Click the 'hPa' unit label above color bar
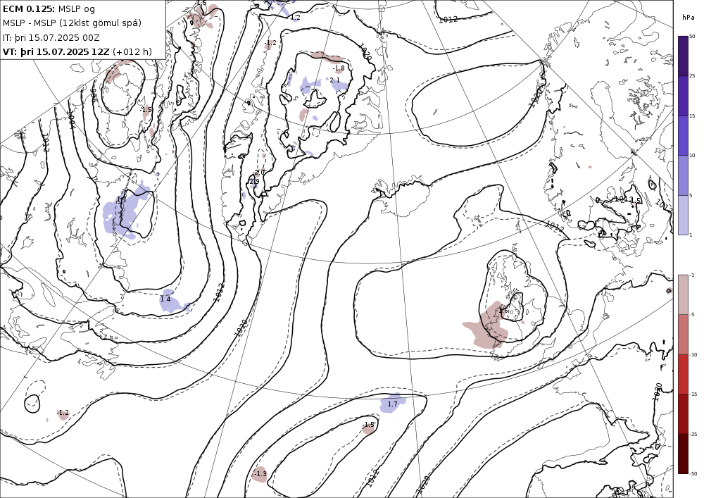704x498 pixels. pyautogui.click(x=688, y=18)
